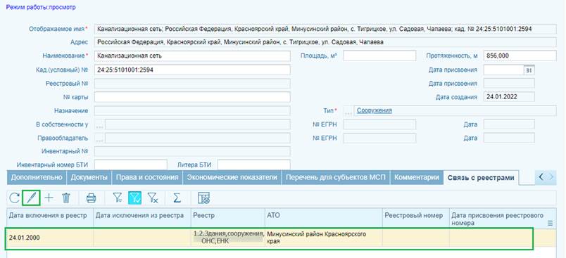Click the Инвентарный номер БТИ field
The width and height of the screenshot is (566, 258).
tap(131, 165)
